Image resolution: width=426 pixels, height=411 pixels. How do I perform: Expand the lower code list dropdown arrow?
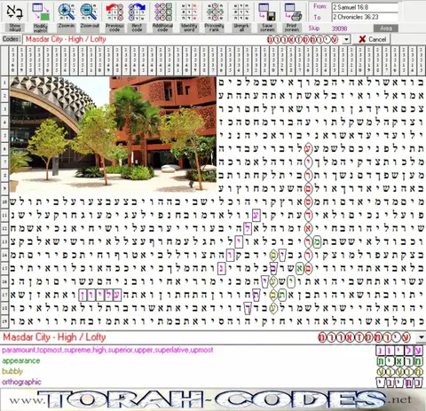(421, 337)
